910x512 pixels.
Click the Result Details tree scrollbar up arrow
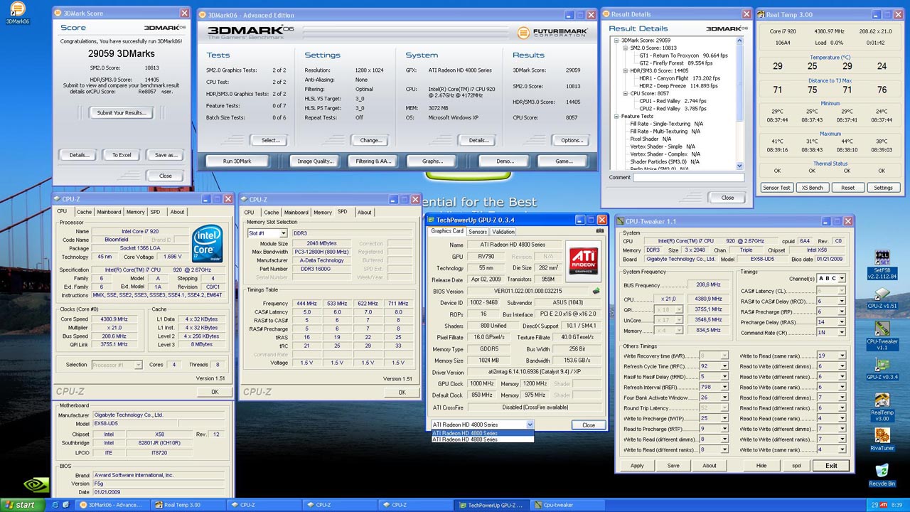pyautogui.click(x=741, y=41)
